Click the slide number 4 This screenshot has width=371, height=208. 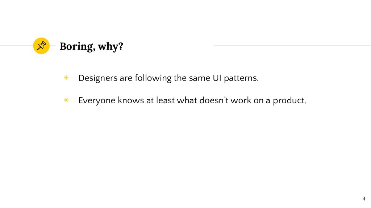pos(364,199)
